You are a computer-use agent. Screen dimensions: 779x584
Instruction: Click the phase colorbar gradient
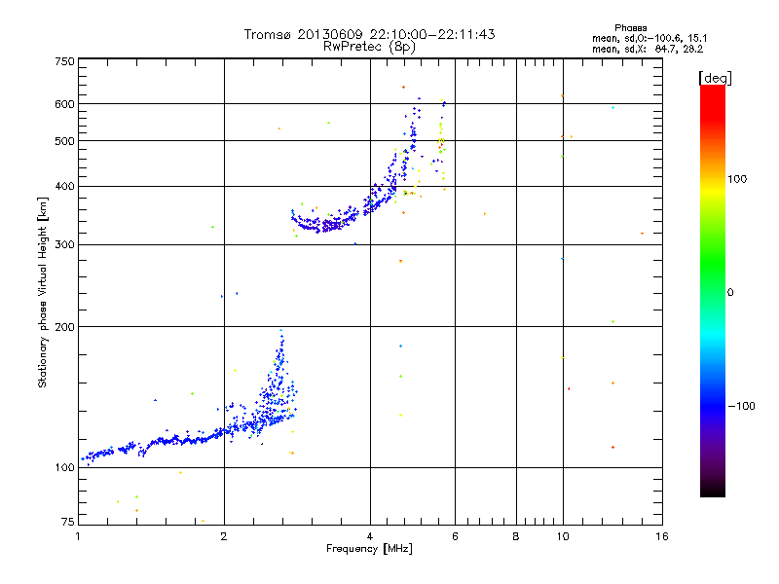click(713, 290)
